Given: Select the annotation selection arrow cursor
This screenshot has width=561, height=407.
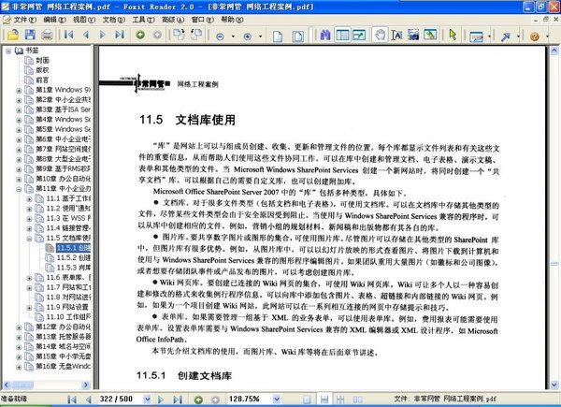Looking at the screenshot, I should pos(453,35).
